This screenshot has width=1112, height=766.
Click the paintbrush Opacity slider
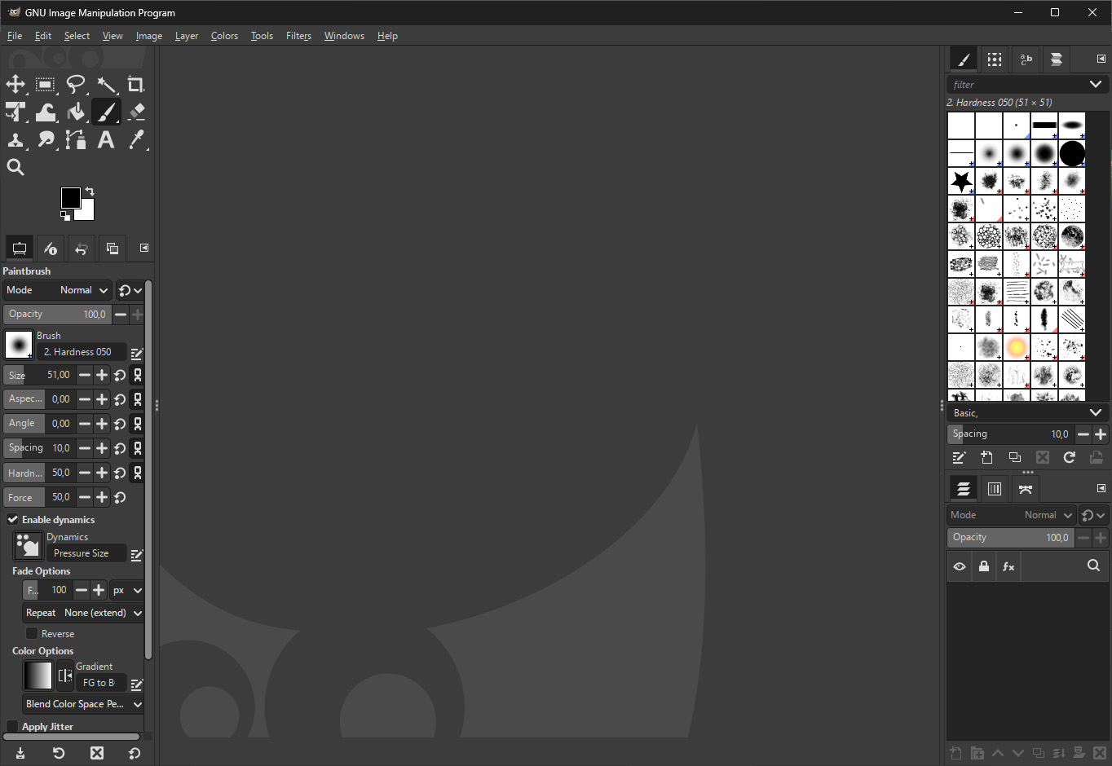pyautogui.click(x=57, y=315)
